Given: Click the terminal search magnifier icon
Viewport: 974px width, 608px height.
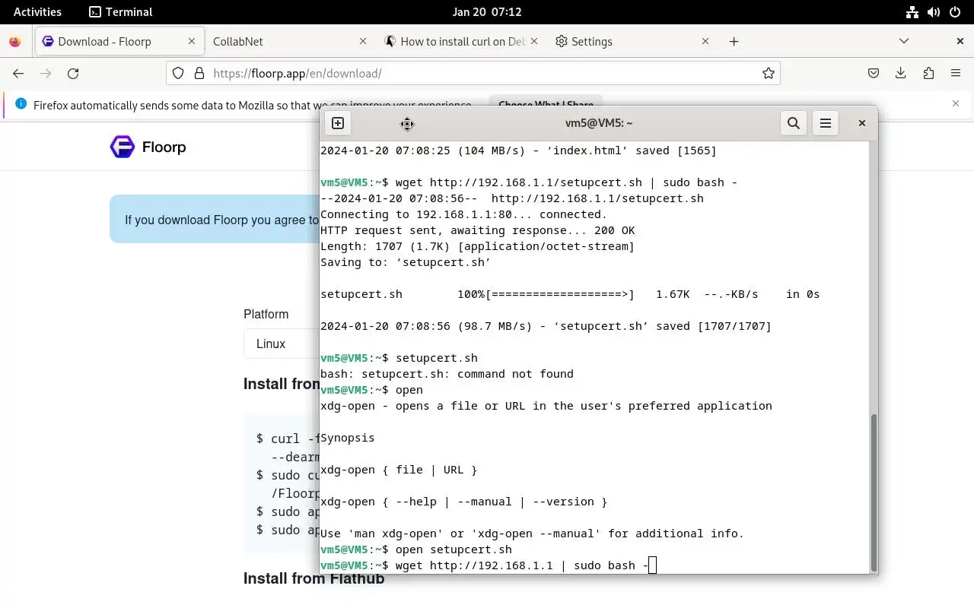Looking at the screenshot, I should [x=794, y=123].
